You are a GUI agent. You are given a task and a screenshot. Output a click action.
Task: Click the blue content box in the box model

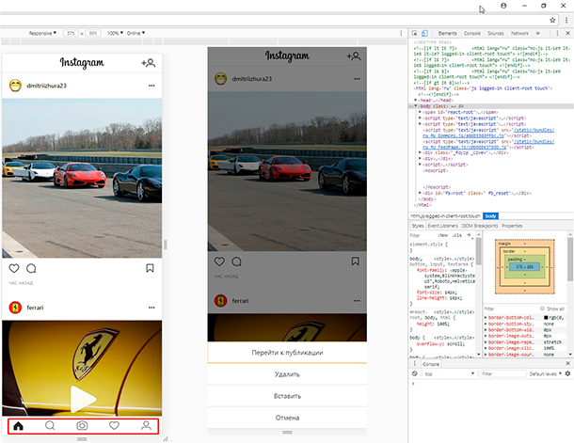[524, 267]
